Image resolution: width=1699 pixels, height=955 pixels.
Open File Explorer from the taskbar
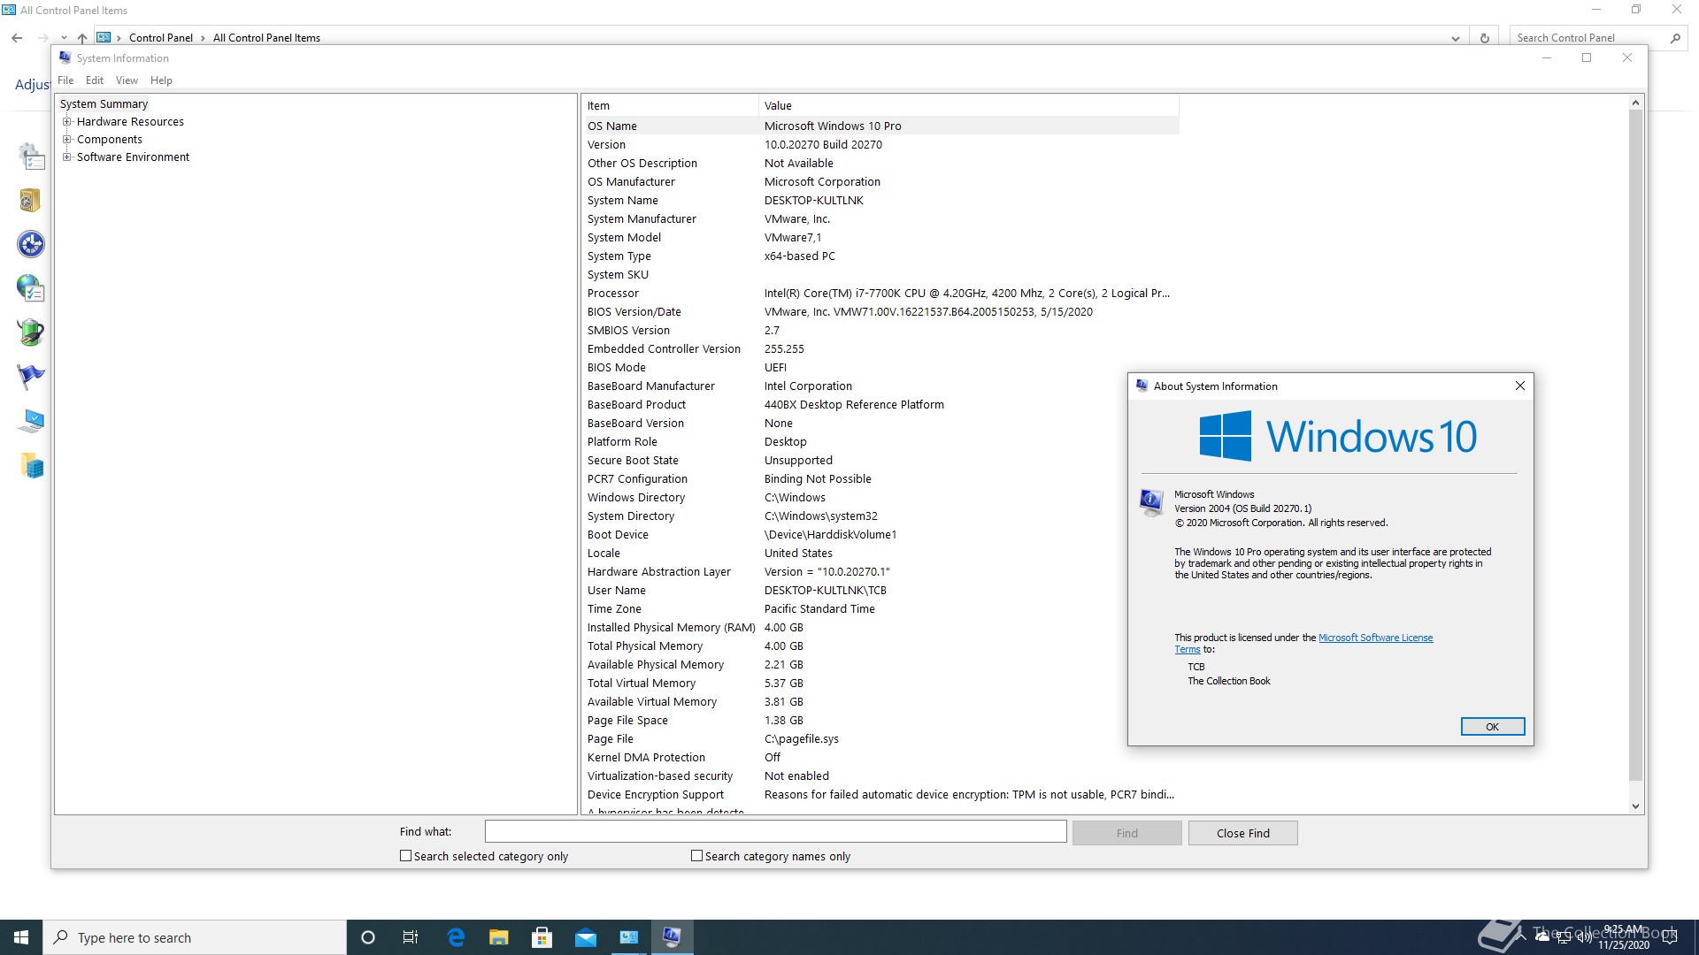pos(499,937)
